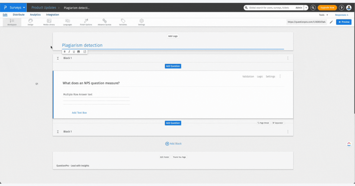Open the Design palette tool
The image size is (355, 186).
tap(30, 22)
